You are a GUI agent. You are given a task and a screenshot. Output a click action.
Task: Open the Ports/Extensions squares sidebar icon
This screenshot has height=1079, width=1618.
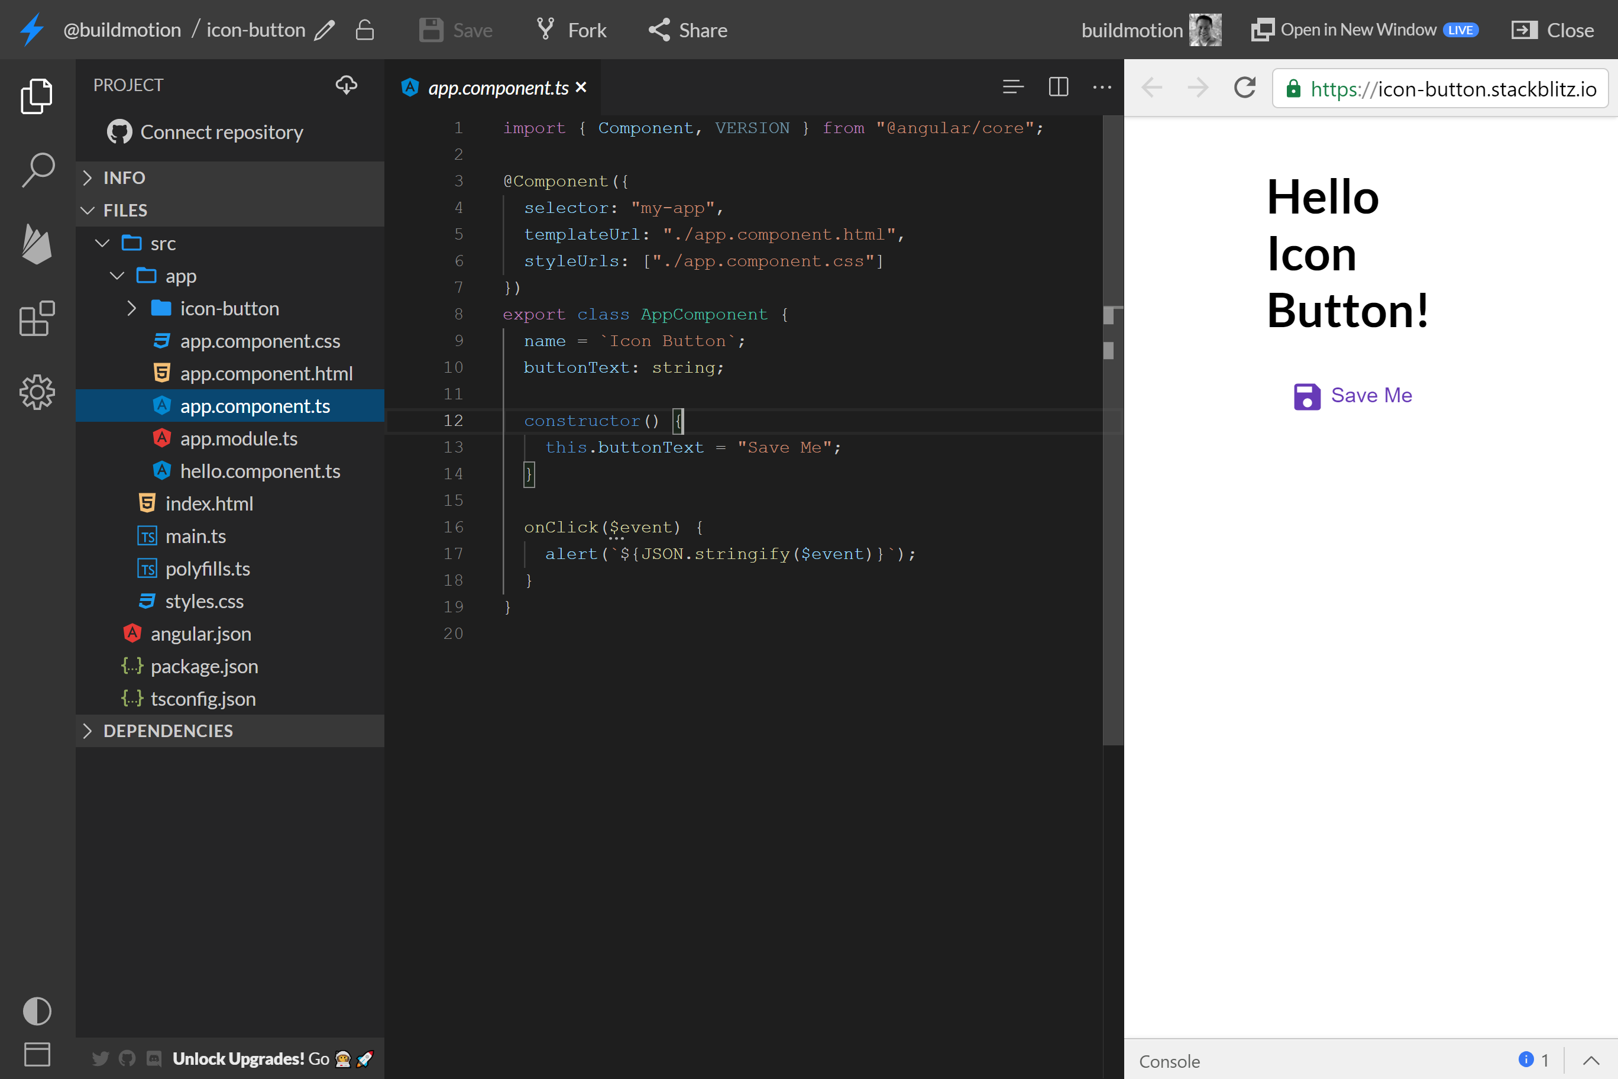37,318
